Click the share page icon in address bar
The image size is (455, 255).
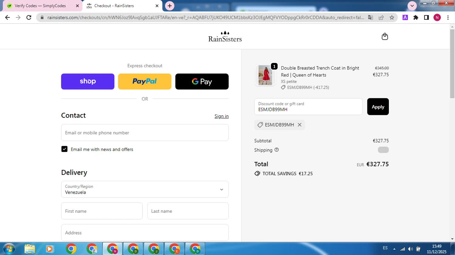click(x=381, y=18)
